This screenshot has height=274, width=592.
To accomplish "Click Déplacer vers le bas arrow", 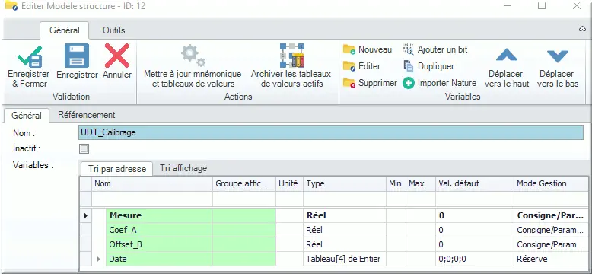I will (x=557, y=56).
